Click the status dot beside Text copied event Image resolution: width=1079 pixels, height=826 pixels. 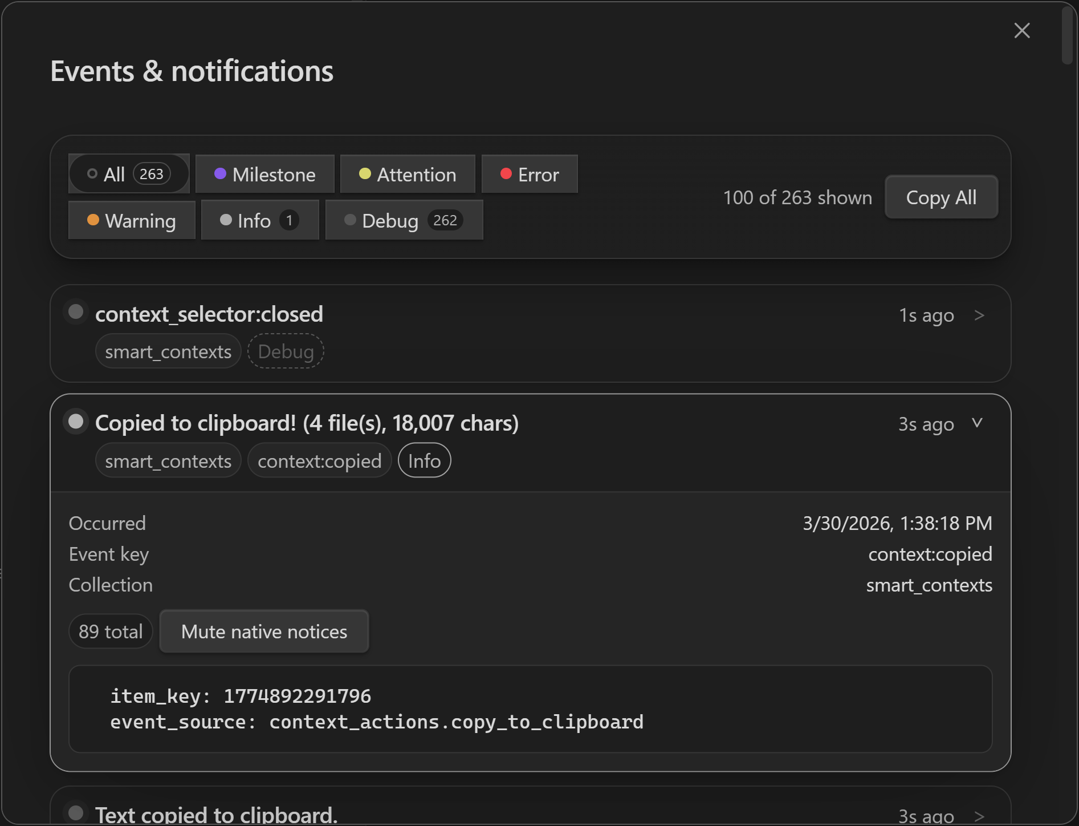click(76, 812)
